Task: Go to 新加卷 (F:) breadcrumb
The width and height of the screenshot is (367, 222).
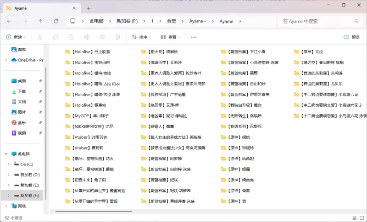Action: click(x=127, y=21)
